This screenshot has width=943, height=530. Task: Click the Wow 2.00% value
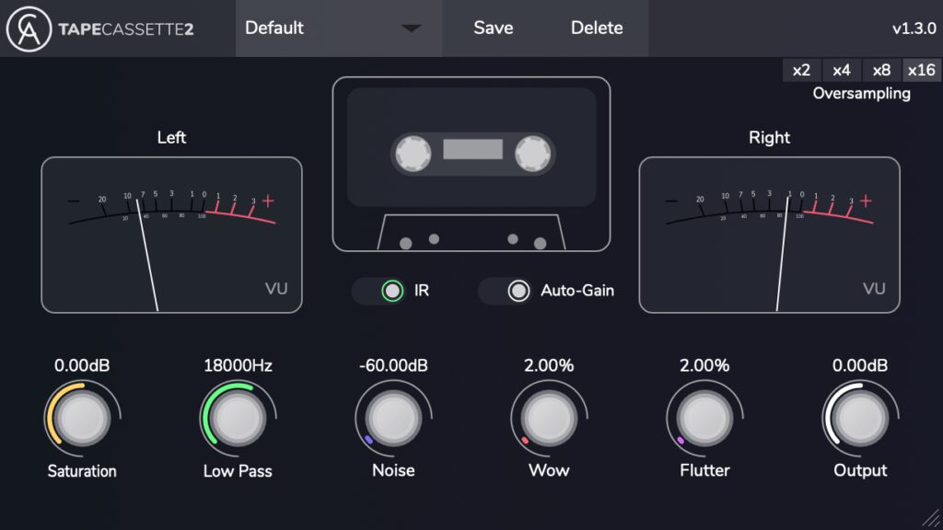(x=549, y=365)
